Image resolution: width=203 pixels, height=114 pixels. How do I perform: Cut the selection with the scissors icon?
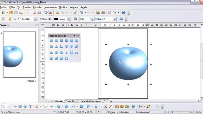[x=57, y=13]
